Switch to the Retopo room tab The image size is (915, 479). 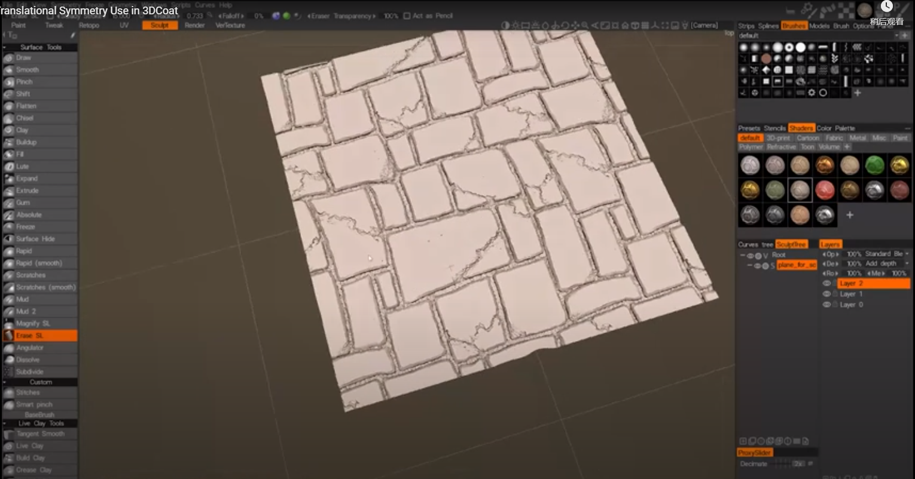(89, 26)
